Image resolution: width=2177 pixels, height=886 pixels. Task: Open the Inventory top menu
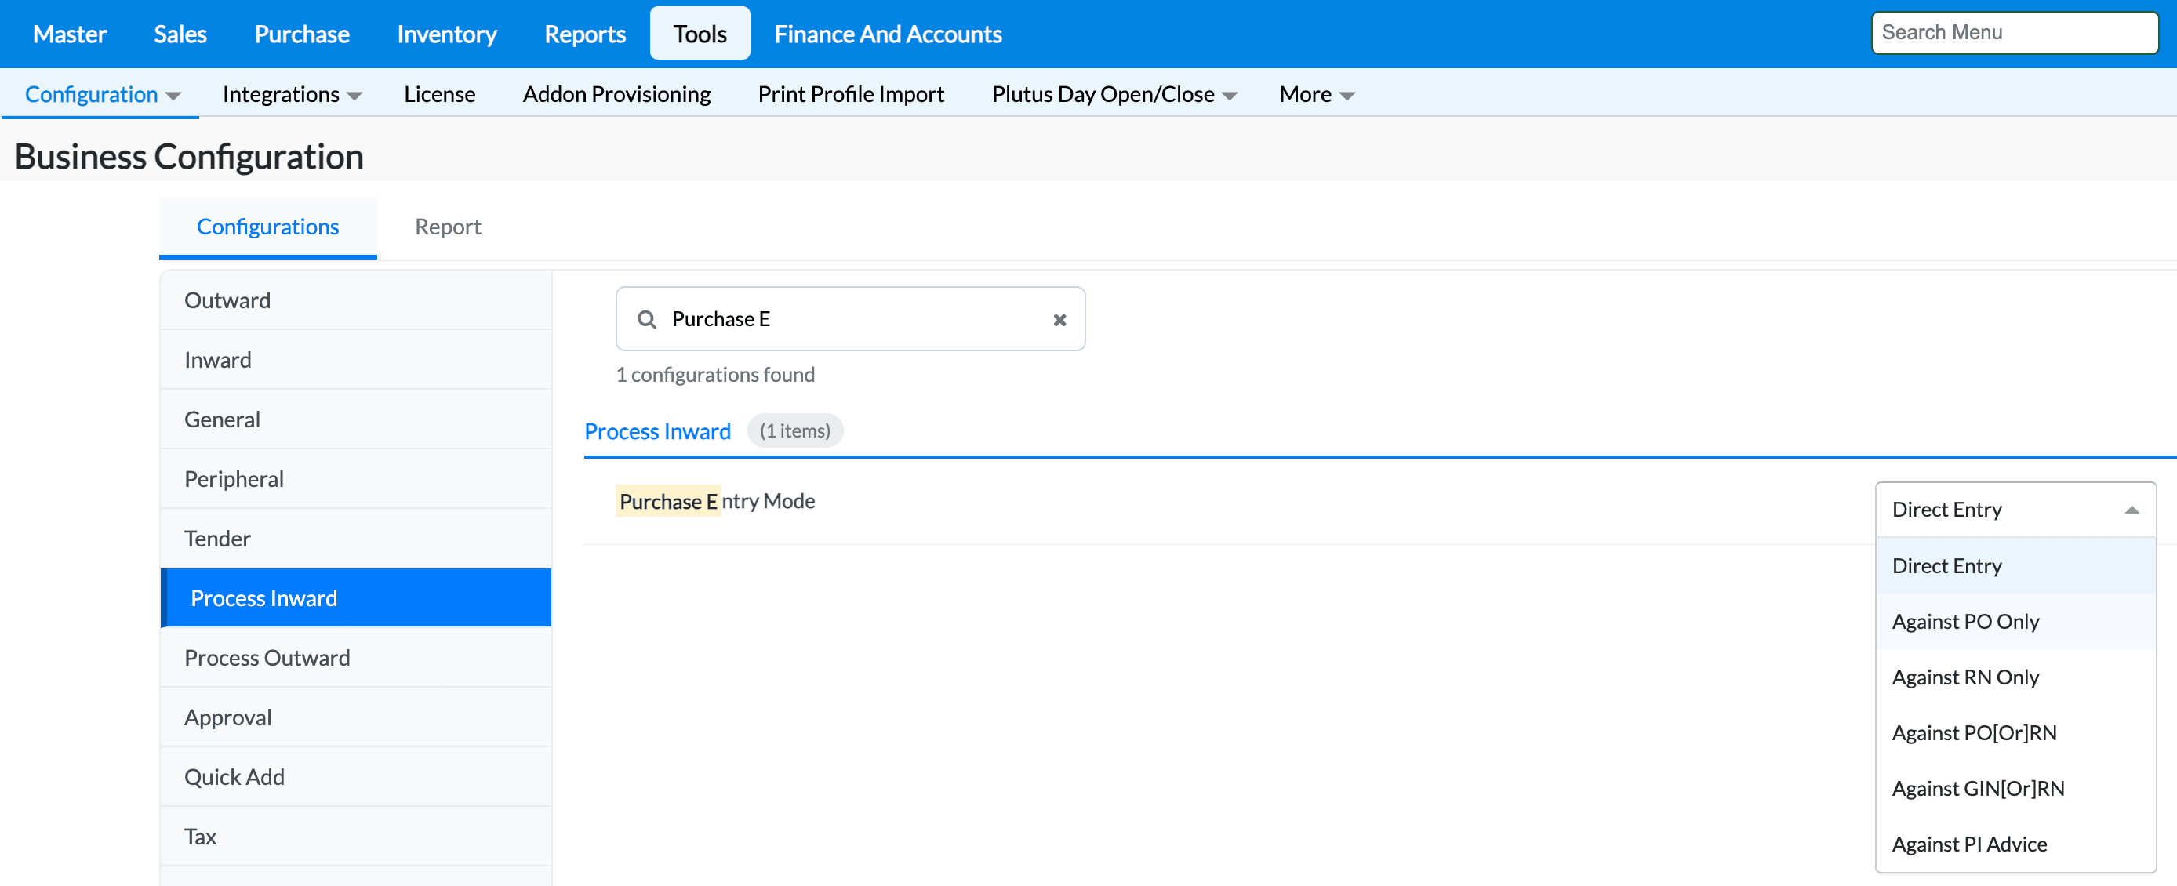click(446, 34)
